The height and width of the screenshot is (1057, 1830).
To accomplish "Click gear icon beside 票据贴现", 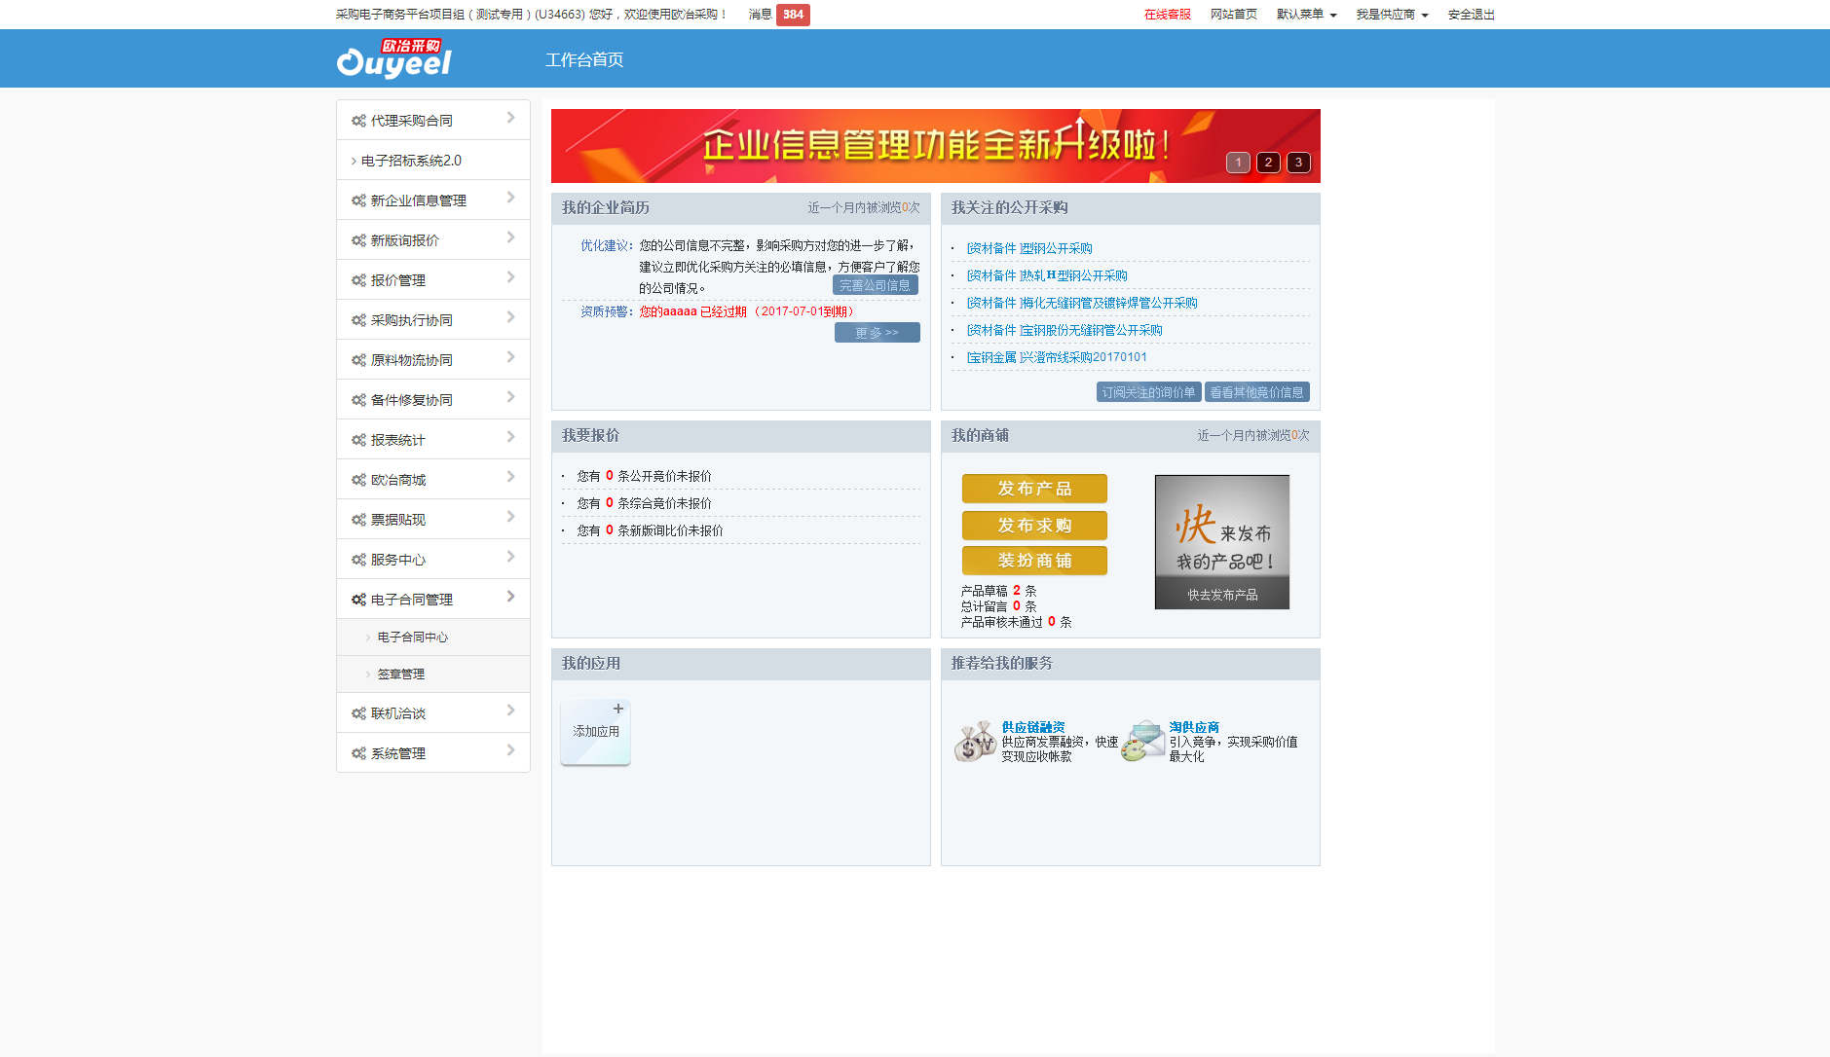I will (358, 520).
